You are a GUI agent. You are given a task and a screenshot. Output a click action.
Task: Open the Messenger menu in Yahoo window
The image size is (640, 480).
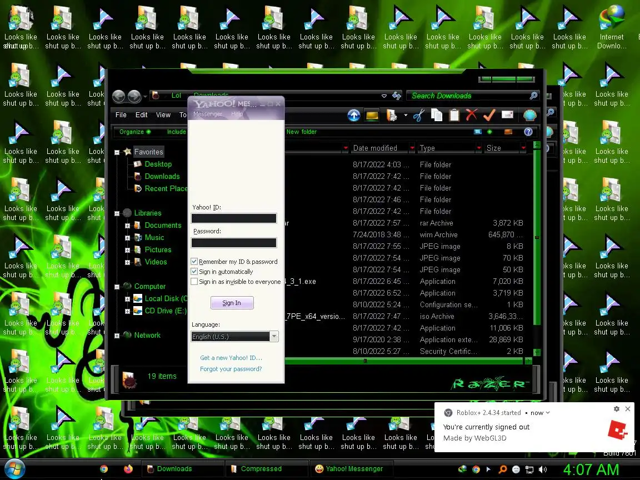[x=208, y=114]
